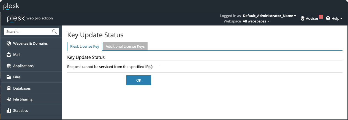Viewport: 348px width, 120px height.
Task: Click the File Sharing icon
Action: click(x=9, y=99)
